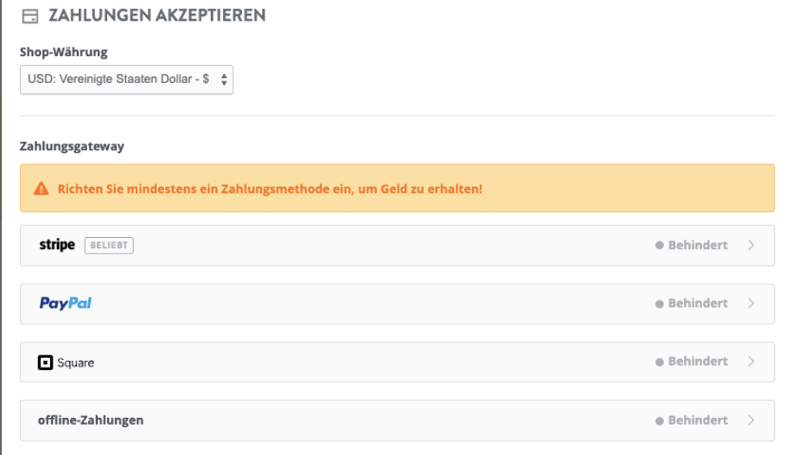This screenshot has width=785, height=455.
Task: Open the Shop-Währung currency dropdown
Action: (127, 80)
